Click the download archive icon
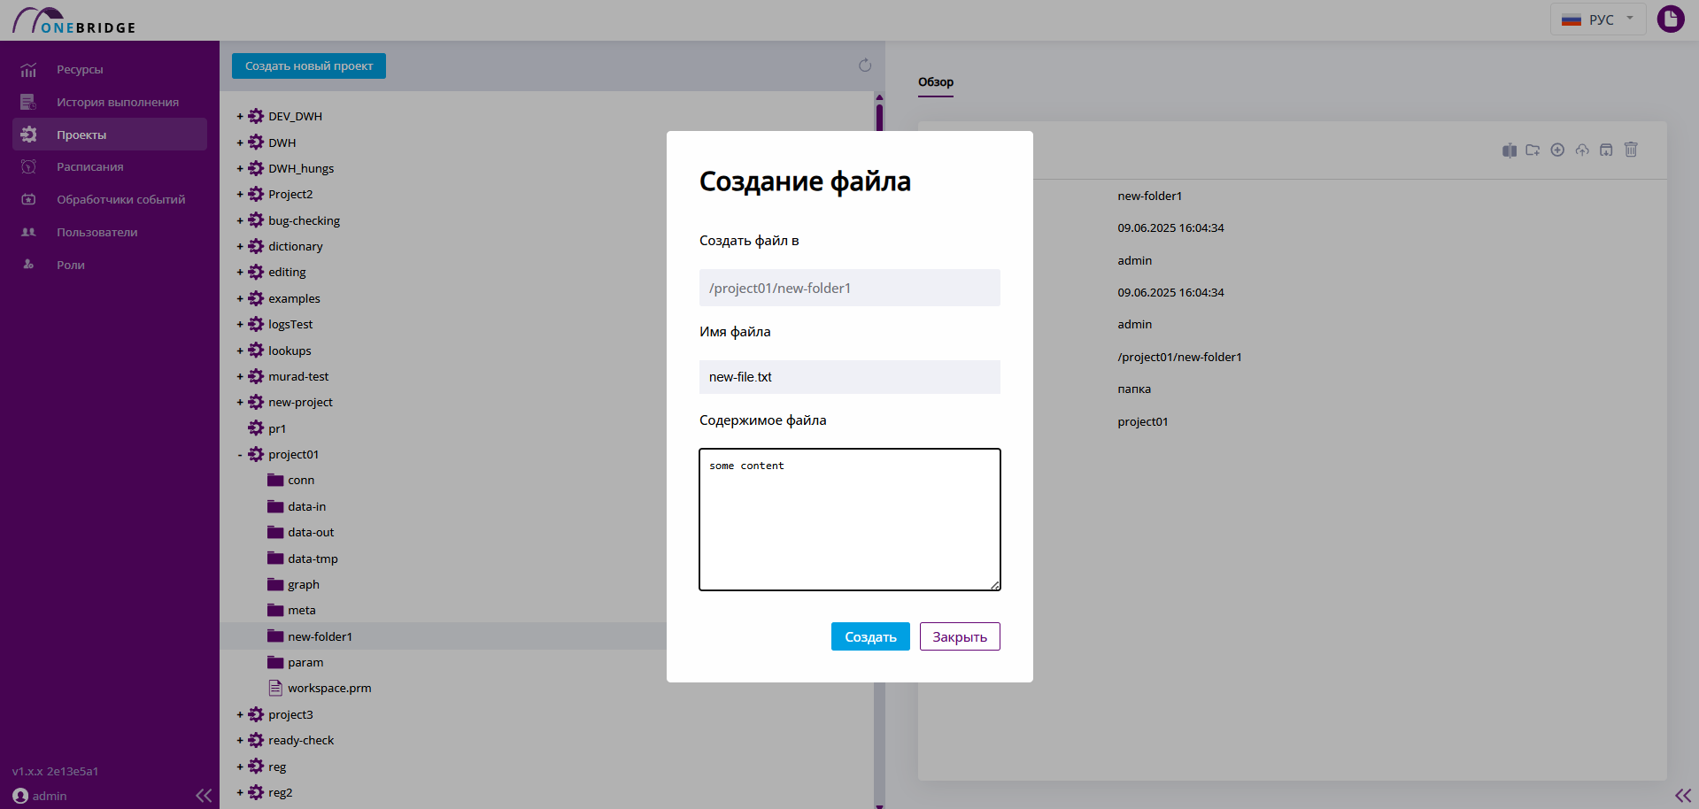 point(1606,150)
